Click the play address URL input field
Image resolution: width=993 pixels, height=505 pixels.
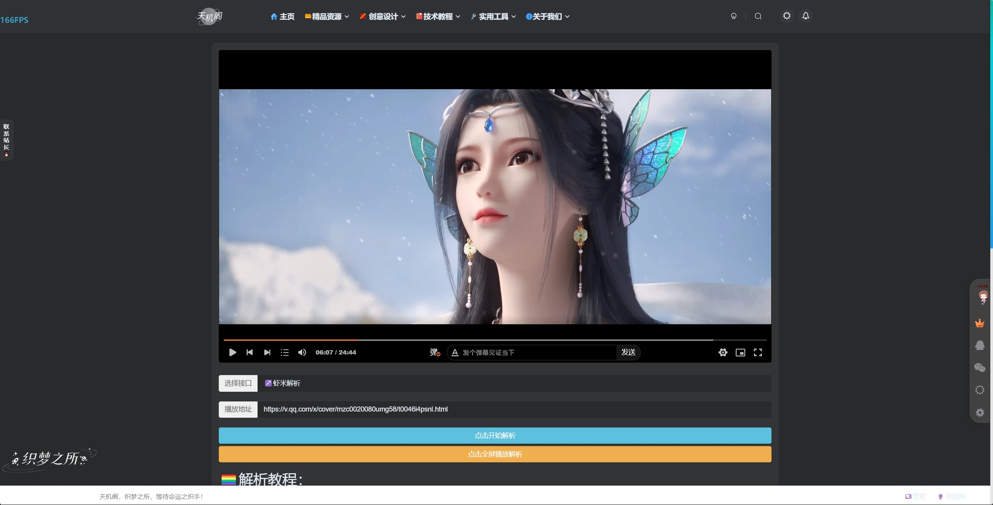[x=514, y=409]
